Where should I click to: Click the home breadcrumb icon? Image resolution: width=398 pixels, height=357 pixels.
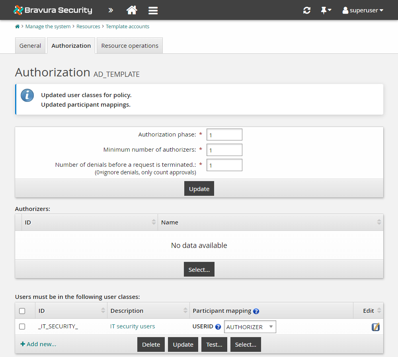17,27
